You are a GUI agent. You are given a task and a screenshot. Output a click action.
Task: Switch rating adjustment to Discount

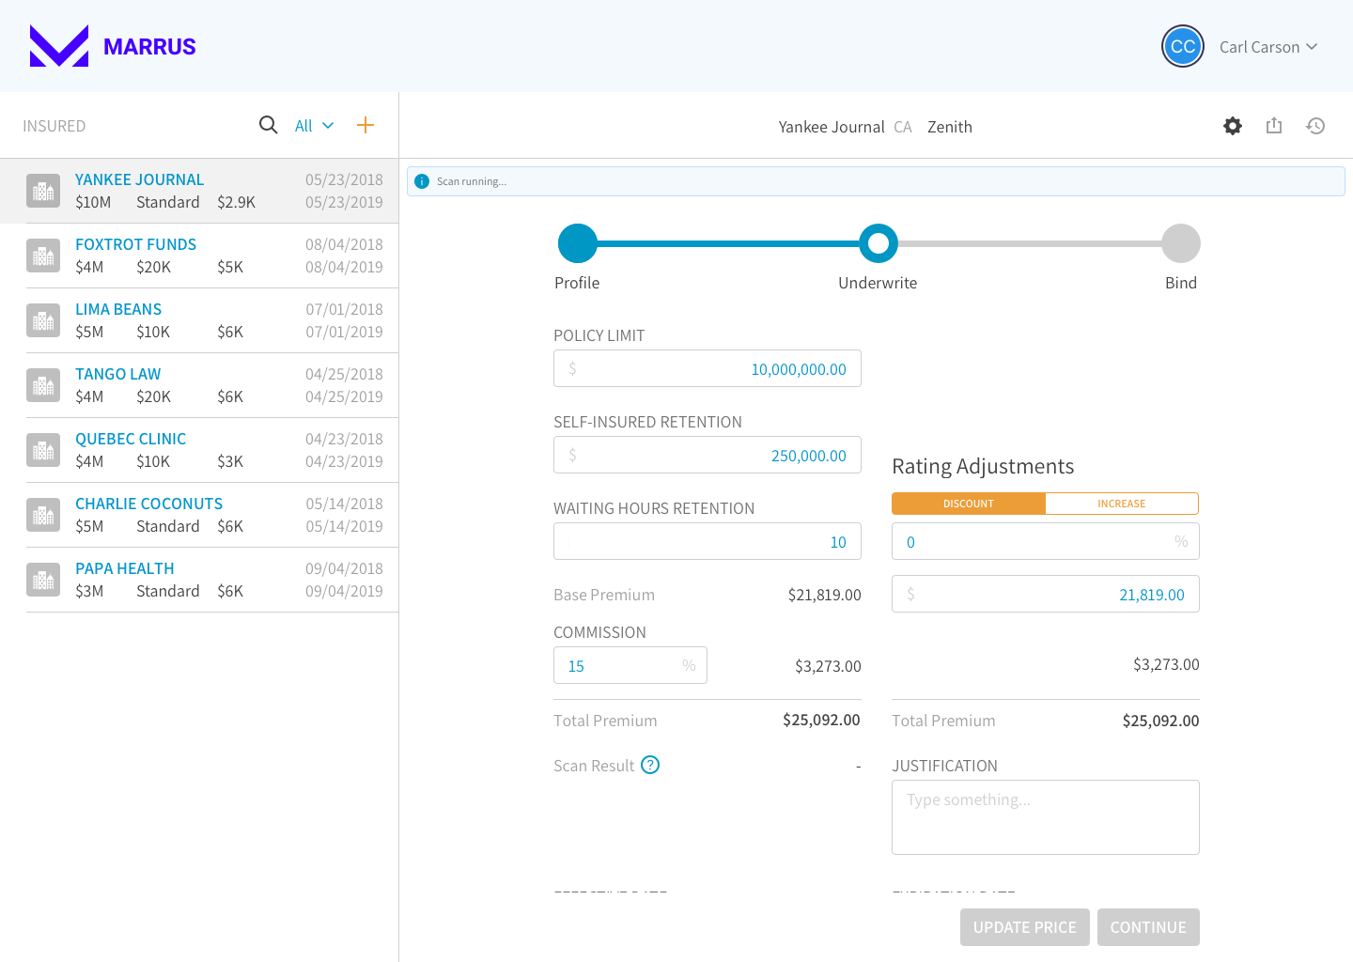pyautogui.click(x=969, y=504)
